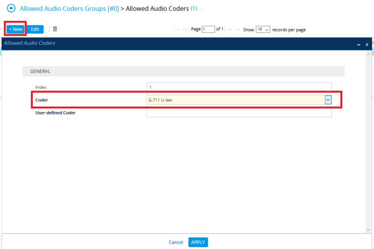Close the Allowed Audio Coders dialog
Screen dimensions: 374x249
coord(367,44)
